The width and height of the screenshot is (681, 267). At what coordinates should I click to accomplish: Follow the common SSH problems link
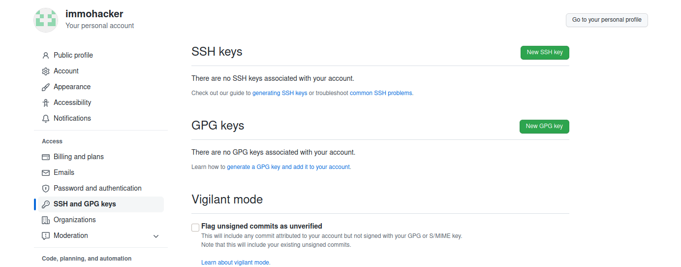(x=381, y=93)
